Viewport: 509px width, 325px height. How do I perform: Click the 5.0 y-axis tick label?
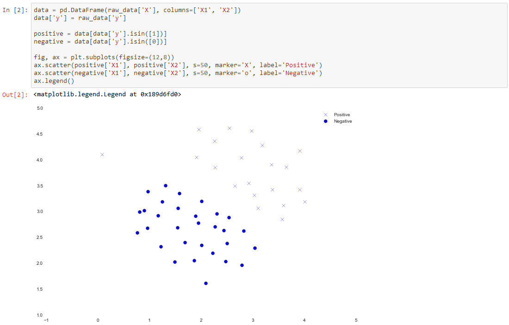pos(40,108)
